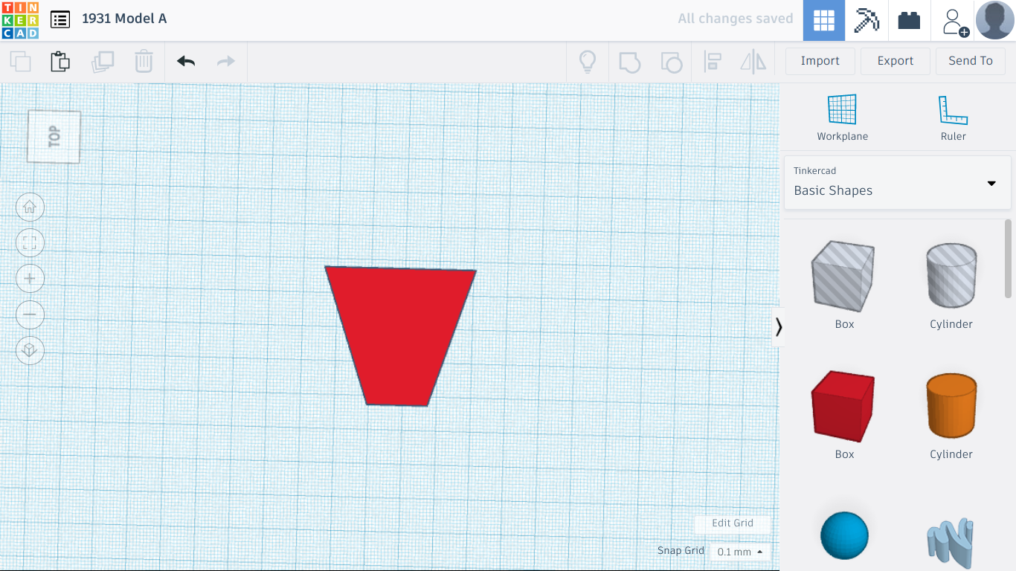This screenshot has height=571, width=1016.
Task: Click TOP on the view cube
Action: tap(53, 136)
